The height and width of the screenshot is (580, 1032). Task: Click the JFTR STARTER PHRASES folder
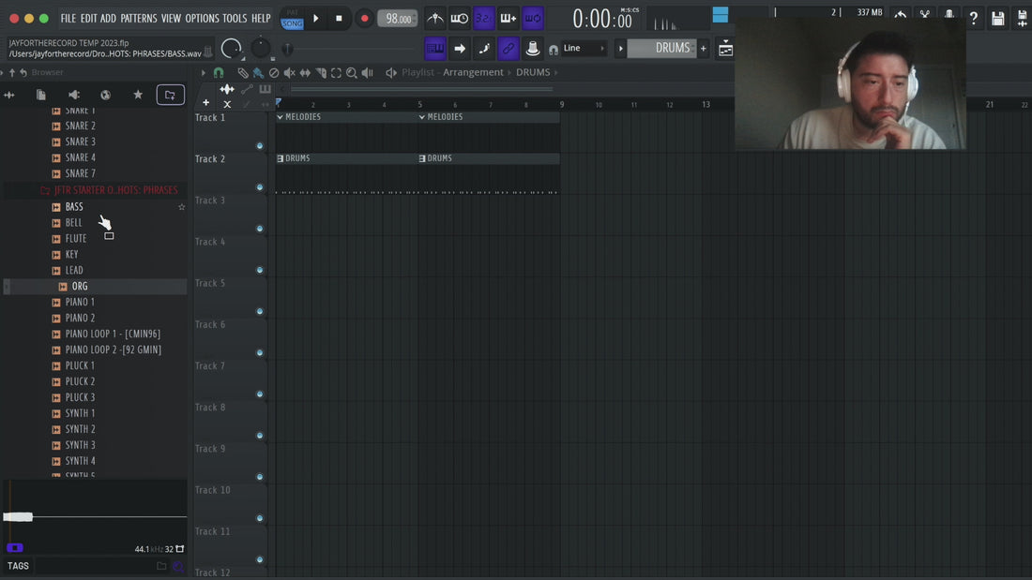click(x=115, y=190)
